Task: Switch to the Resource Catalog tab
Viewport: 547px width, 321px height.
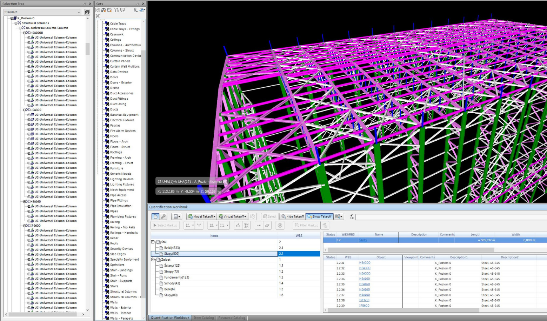Action: click(x=232, y=318)
